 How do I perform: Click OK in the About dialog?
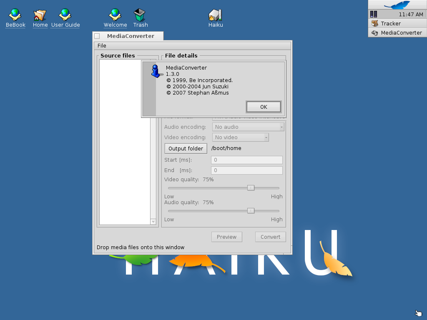click(x=264, y=107)
